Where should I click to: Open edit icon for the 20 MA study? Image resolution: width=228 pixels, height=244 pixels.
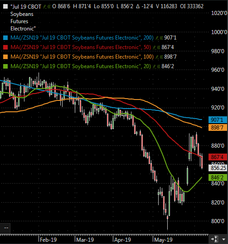[154, 66]
